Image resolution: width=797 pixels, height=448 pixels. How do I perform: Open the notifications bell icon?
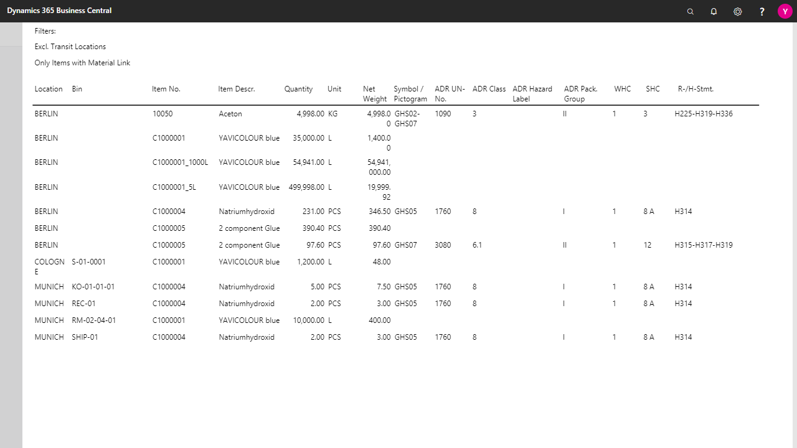pyautogui.click(x=714, y=11)
